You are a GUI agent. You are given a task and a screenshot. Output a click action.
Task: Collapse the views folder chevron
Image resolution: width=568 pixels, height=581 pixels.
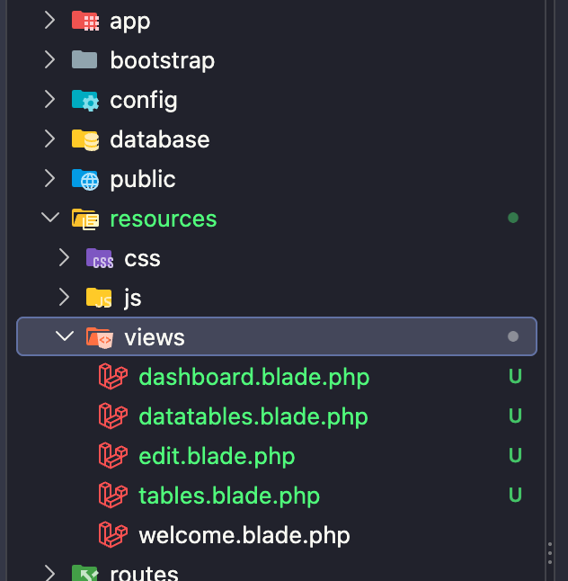(65, 336)
